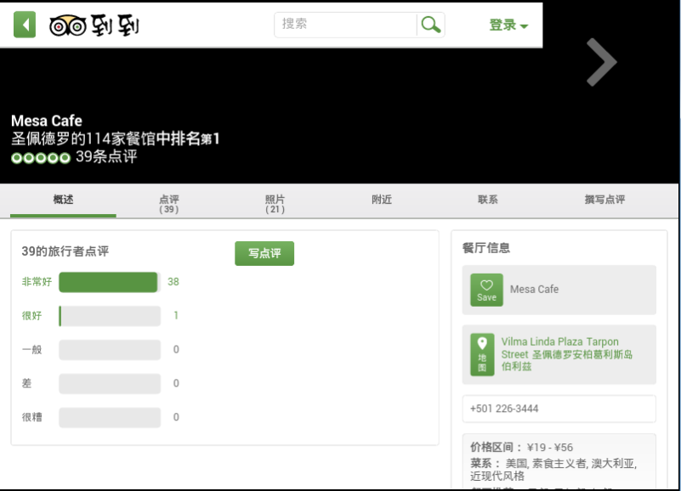Click the 非常好 rating bar

pos(110,282)
